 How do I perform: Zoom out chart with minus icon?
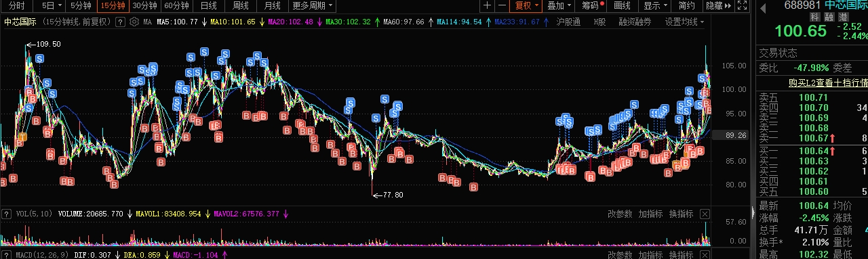[502, 5]
